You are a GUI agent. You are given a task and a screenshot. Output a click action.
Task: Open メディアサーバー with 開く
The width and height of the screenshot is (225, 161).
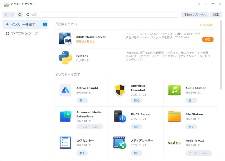coord(136,153)
